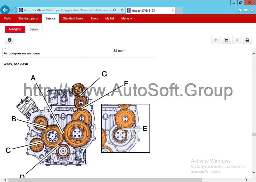The width and height of the screenshot is (256, 182).
Task: Open browser settings gear icon
Action: (x=252, y=10)
